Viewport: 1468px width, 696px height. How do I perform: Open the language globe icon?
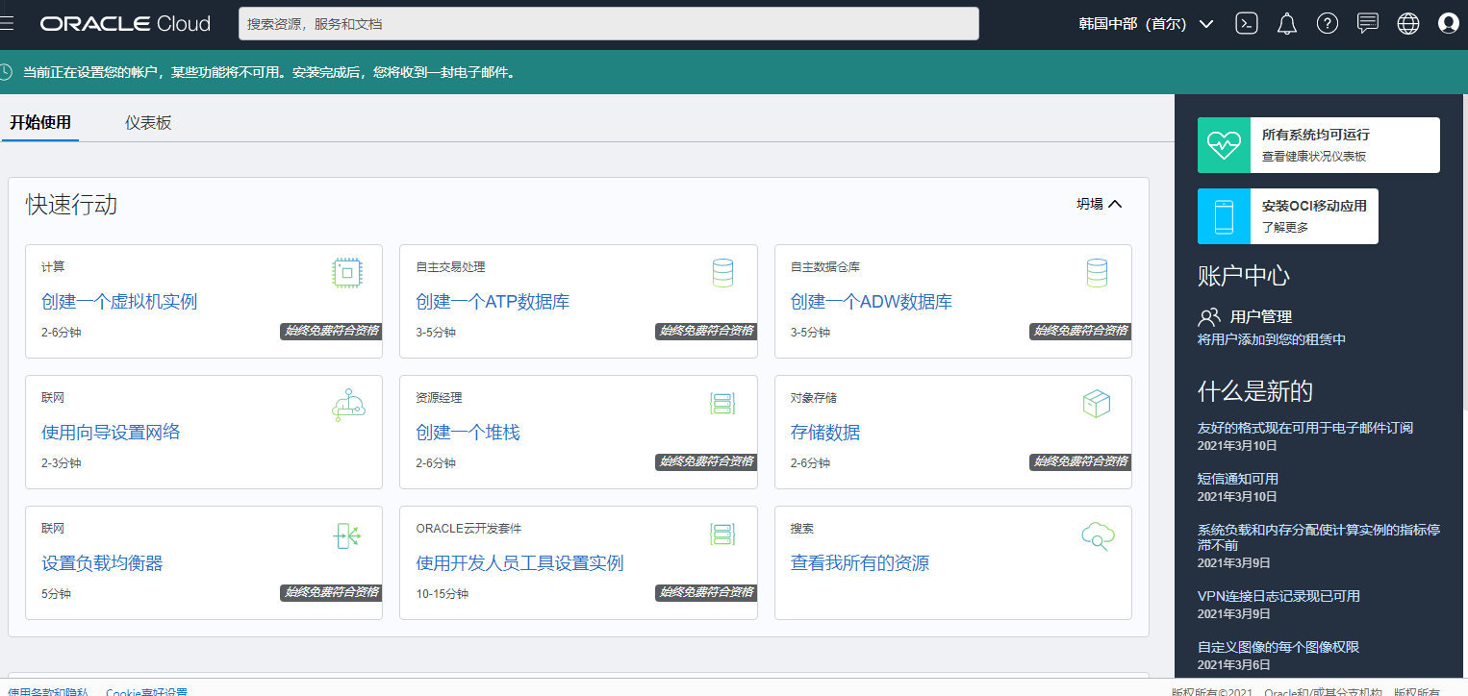1408,24
